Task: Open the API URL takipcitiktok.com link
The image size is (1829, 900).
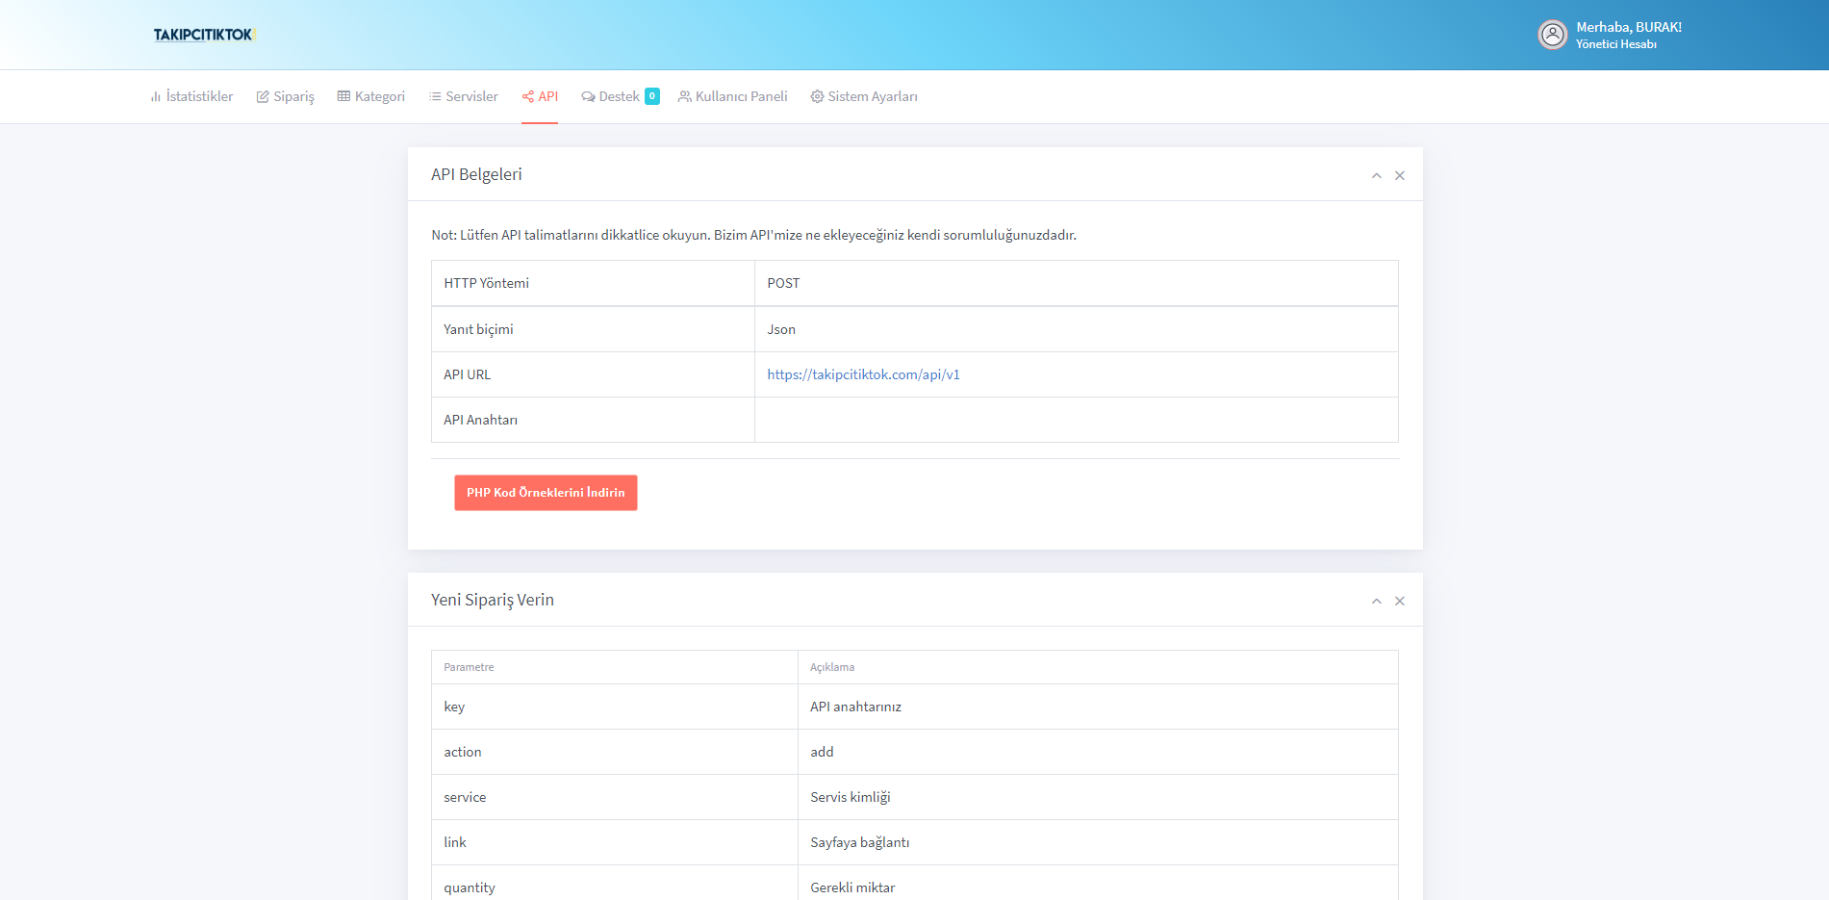Action: click(x=863, y=374)
